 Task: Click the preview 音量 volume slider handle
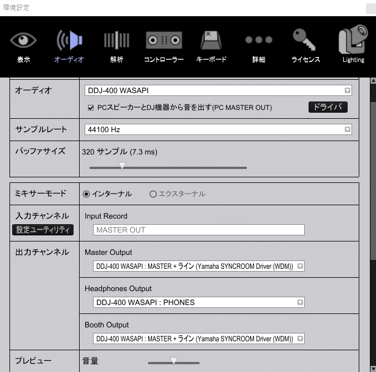click(x=174, y=361)
